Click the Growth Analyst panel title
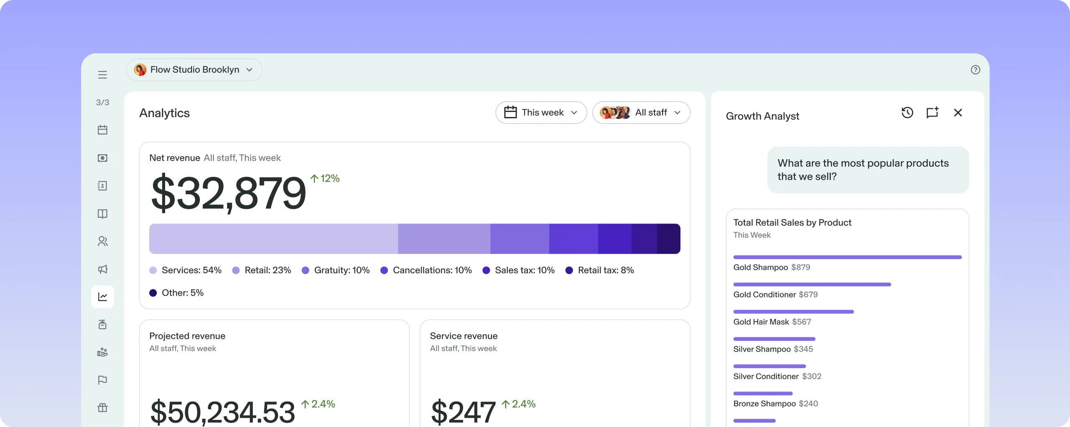This screenshot has height=427, width=1070. 762,116
